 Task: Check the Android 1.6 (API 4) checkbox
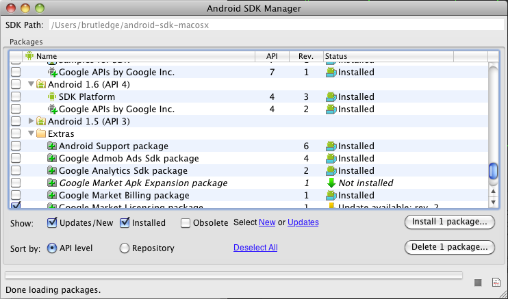pyautogui.click(x=16, y=84)
